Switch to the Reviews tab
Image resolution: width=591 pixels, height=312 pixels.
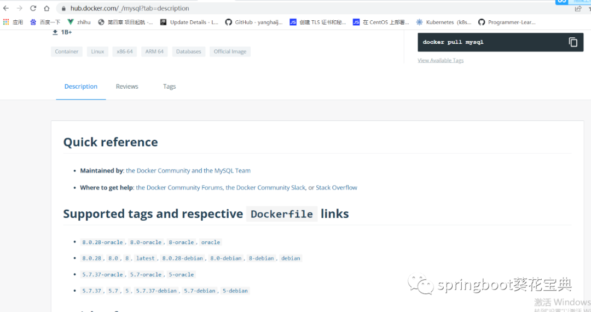click(x=127, y=86)
